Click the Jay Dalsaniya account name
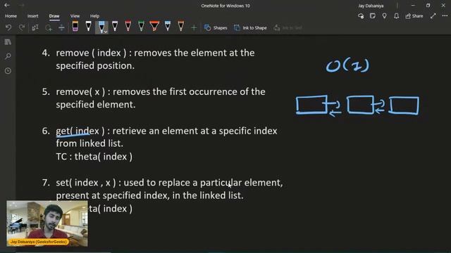 pyautogui.click(x=371, y=6)
